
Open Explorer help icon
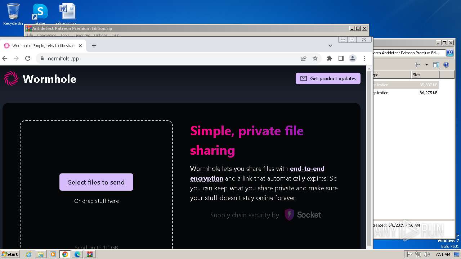tap(446, 65)
